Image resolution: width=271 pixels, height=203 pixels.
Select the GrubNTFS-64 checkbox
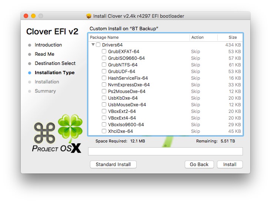[104, 65]
